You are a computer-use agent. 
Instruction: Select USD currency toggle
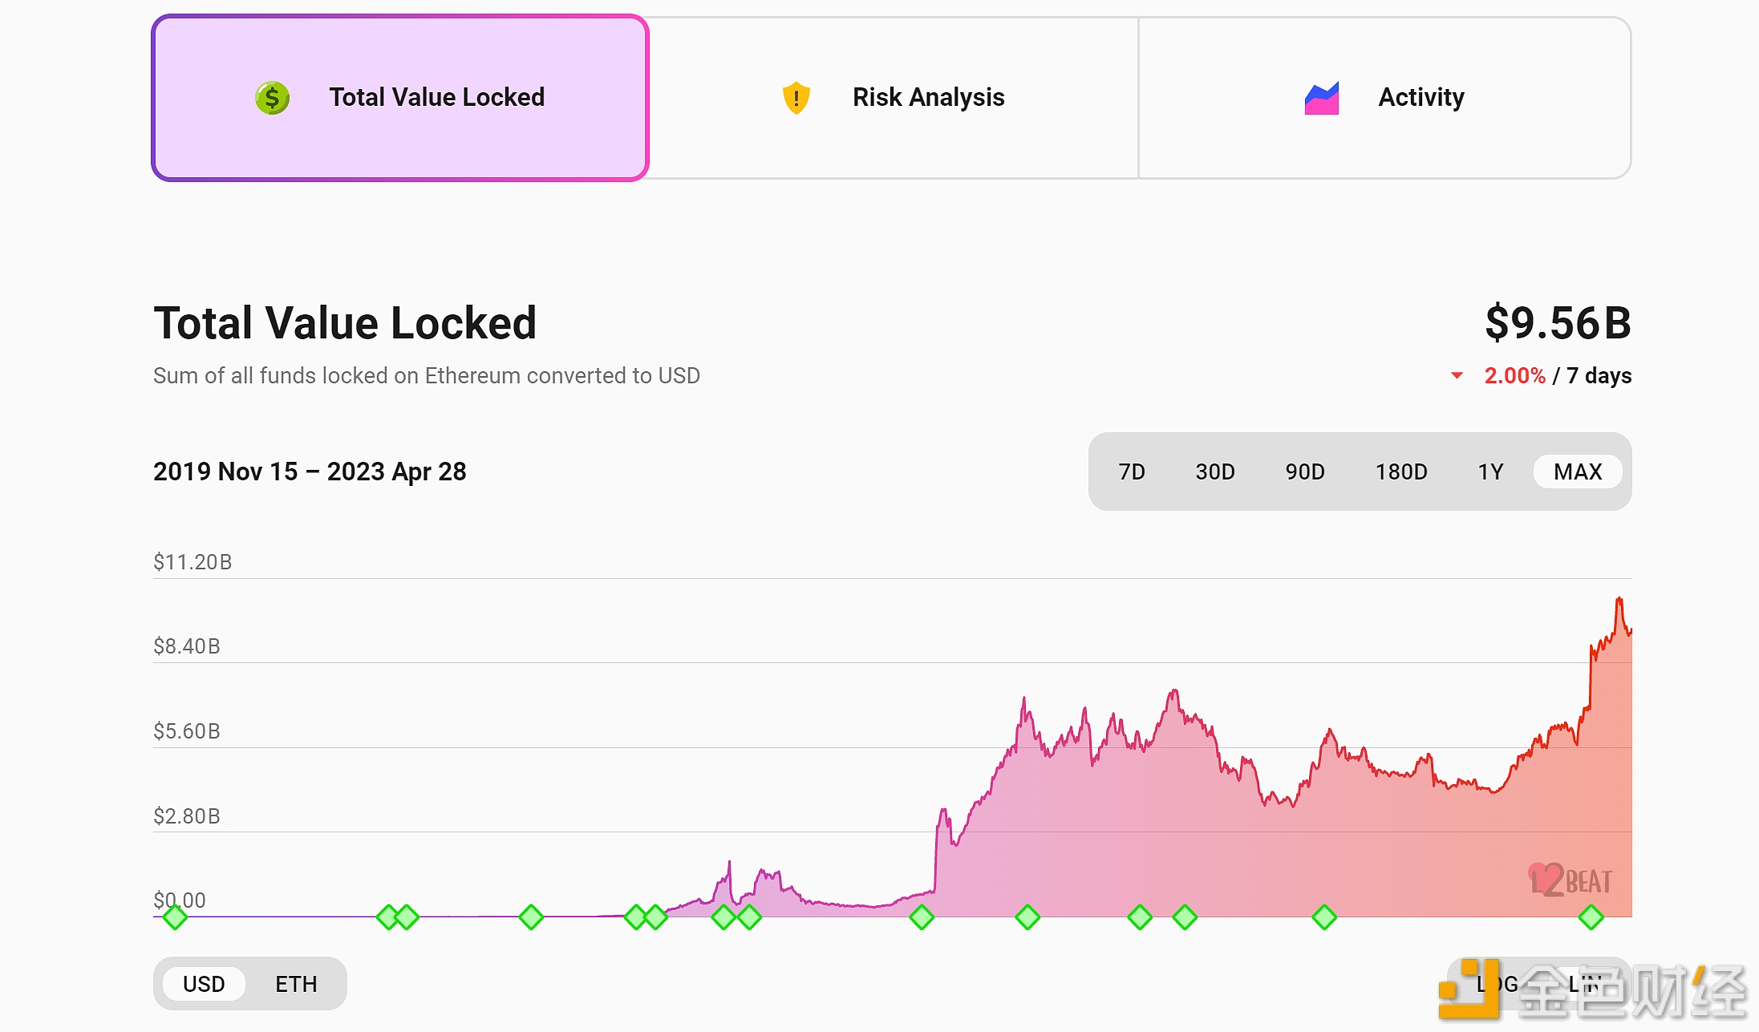(204, 984)
